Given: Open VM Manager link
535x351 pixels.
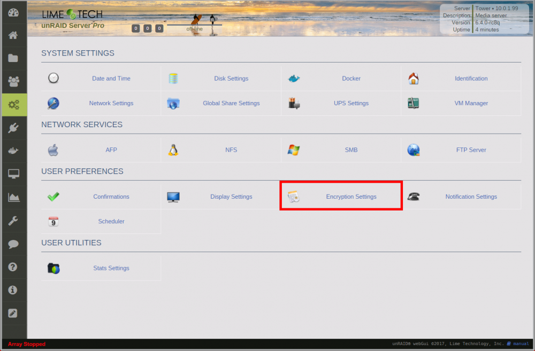Looking at the screenshot, I should tap(471, 103).
